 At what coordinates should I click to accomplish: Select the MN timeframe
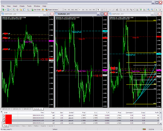click(x=94, y=10)
